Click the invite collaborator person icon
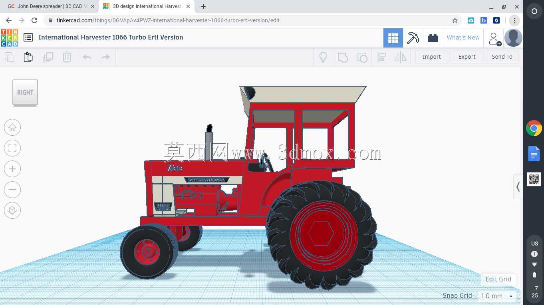Image resolution: width=544 pixels, height=305 pixels. (494, 39)
